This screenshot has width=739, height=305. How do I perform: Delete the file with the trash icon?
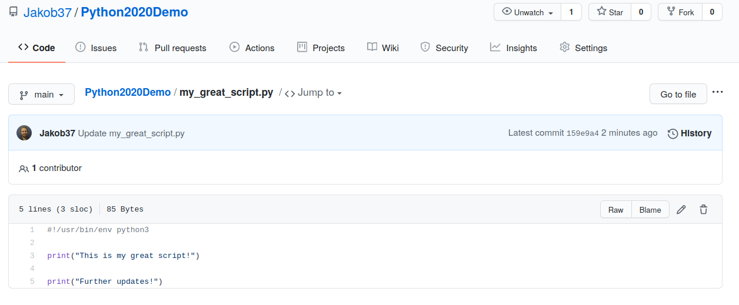tap(703, 210)
